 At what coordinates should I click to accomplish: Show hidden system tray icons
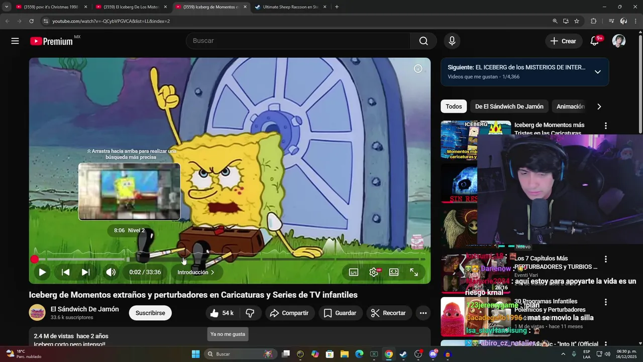coord(563,354)
